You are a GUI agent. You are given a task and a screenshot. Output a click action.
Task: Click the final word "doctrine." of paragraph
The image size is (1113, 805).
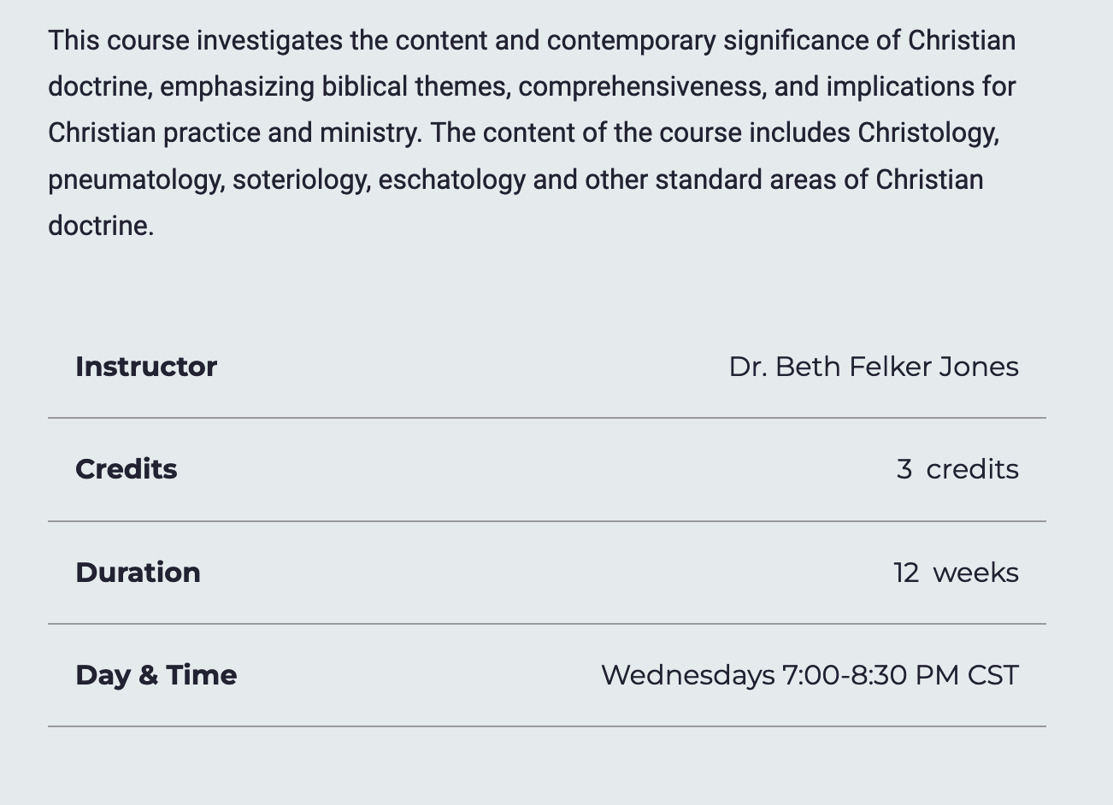[x=101, y=226]
